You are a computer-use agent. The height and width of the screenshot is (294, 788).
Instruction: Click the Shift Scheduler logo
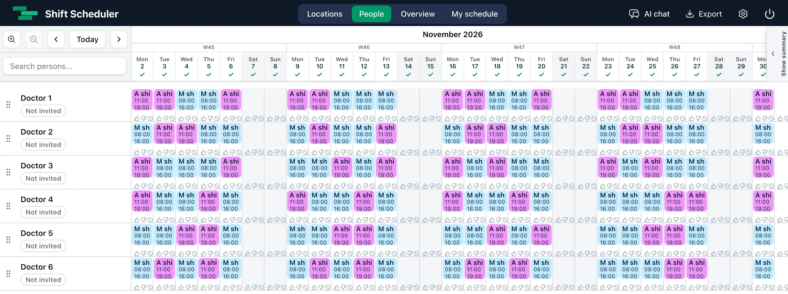tap(25, 14)
